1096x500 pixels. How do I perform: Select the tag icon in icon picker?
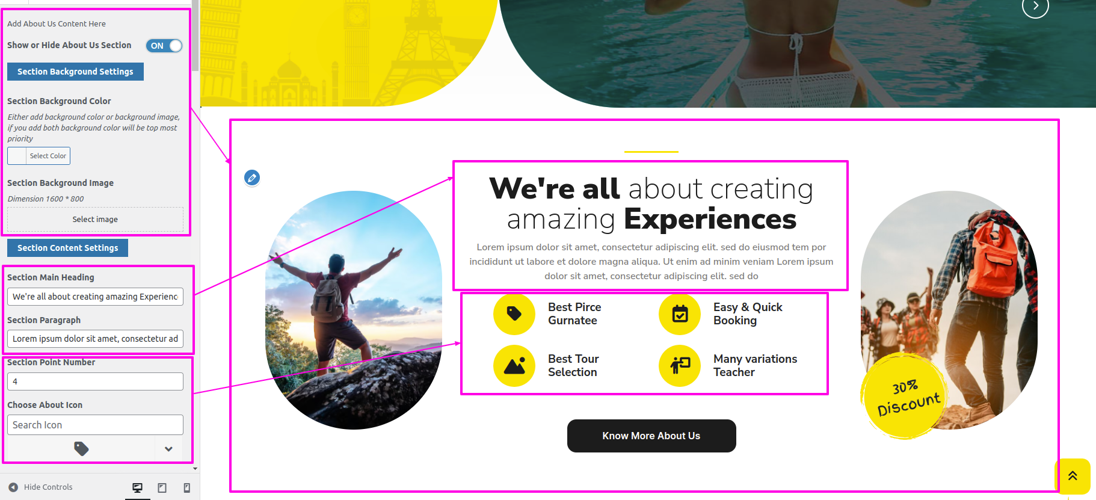81,448
